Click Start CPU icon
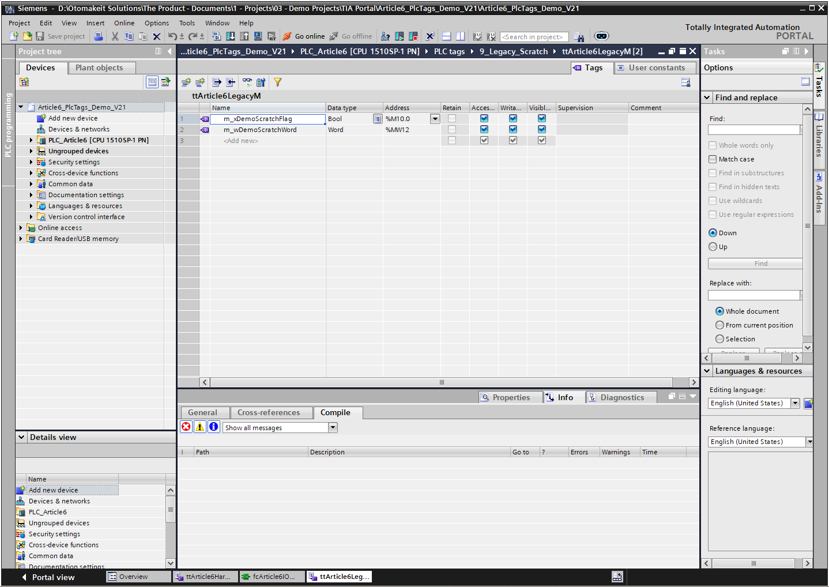Screen dimensions: 829x587 click(400, 36)
